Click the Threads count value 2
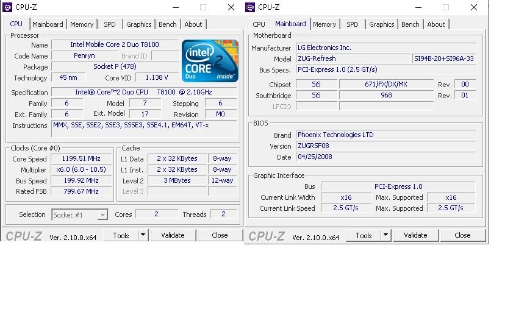527x329 pixels. pyautogui.click(x=223, y=214)
